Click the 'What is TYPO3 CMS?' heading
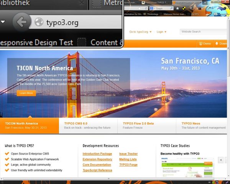The height and width of the screenshot is (184, 230). click(20, 146)
